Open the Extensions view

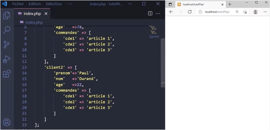click(x=6, y=74)
